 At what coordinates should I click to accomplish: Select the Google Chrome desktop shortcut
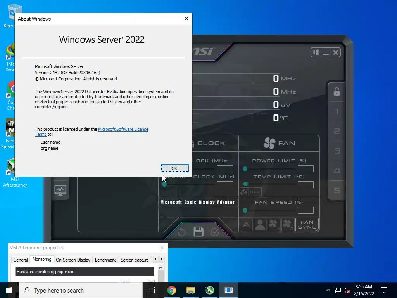[9, 96]
